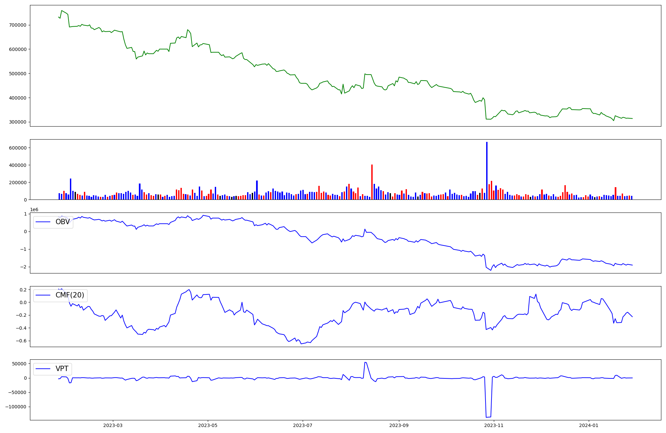Click the 300000 price axis label
The image size is (666, 433).
click(x=17, y=122)
